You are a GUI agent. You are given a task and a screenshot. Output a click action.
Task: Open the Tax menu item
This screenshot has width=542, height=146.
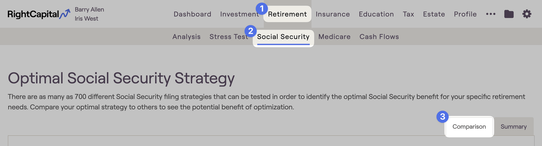[408, 14]
